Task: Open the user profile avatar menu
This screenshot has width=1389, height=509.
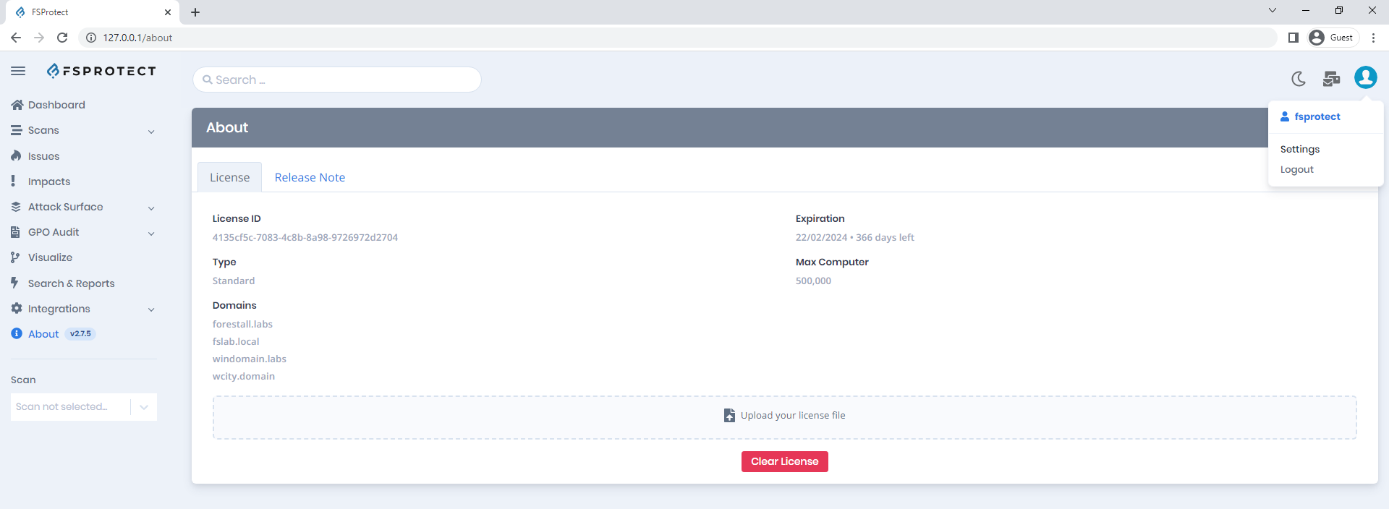Action: coord(1365,77)
